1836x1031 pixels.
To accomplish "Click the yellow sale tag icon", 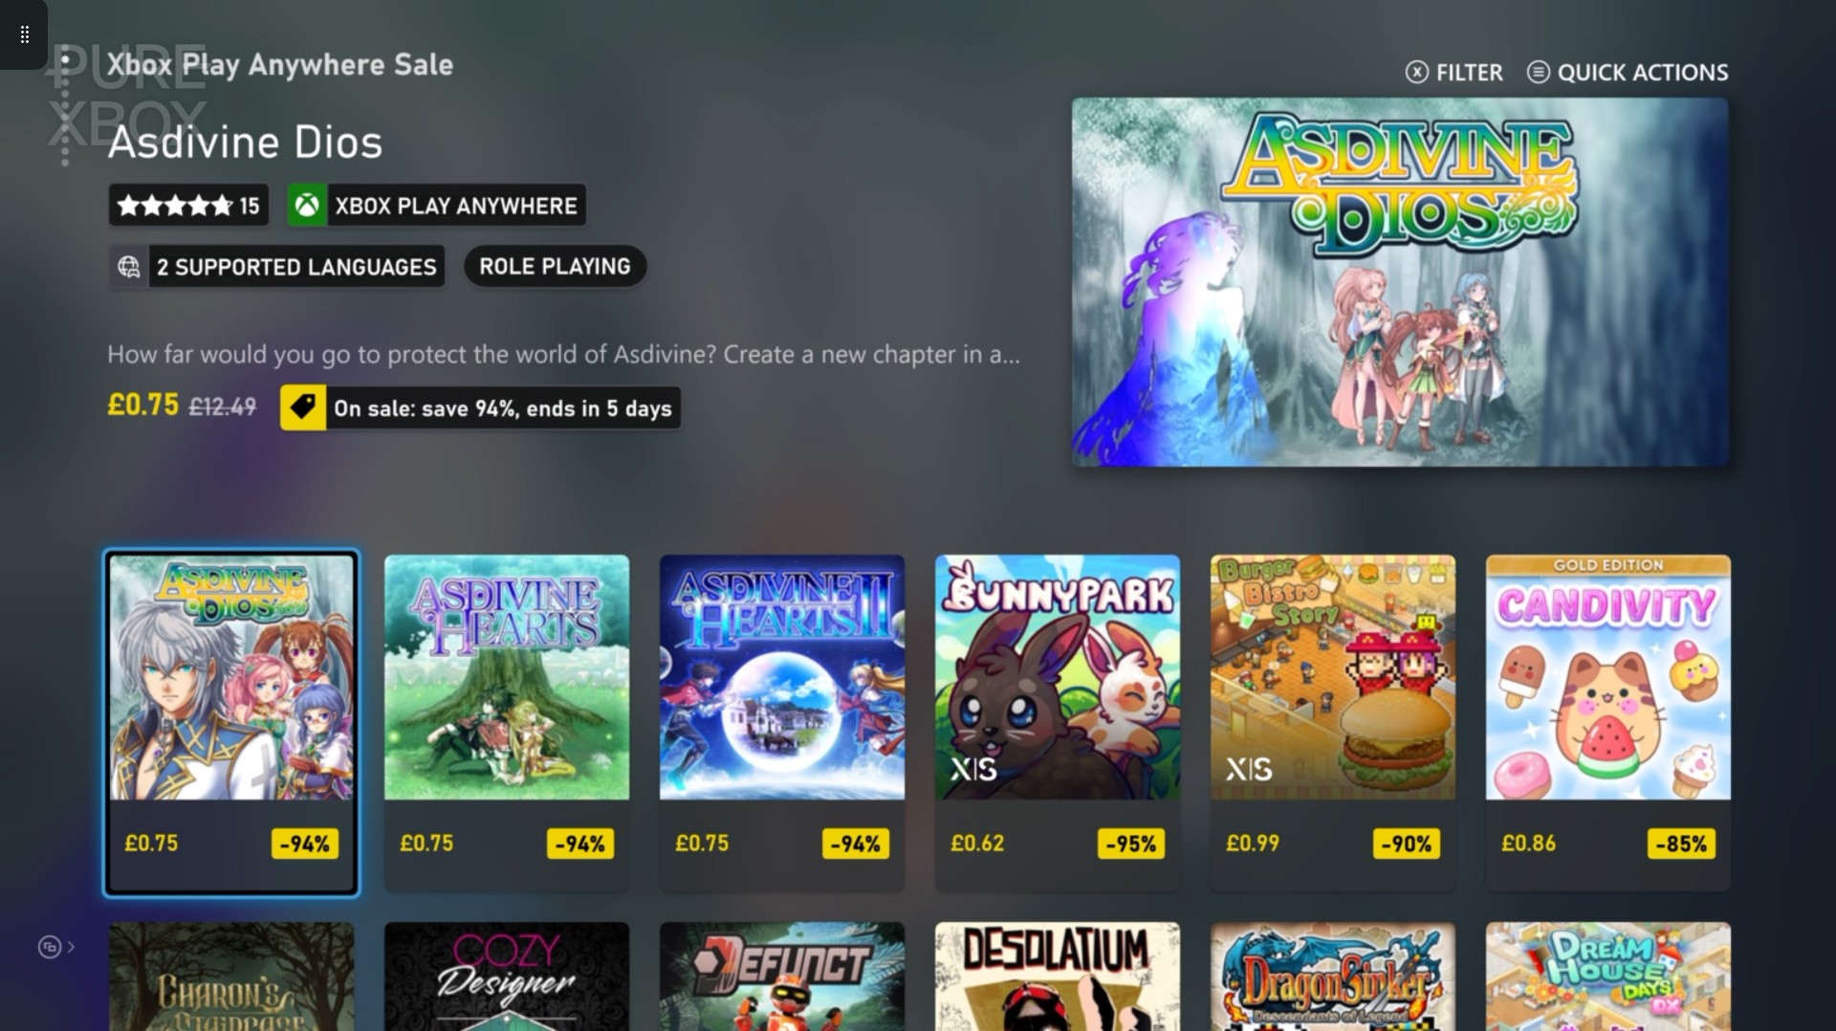I will (x=303, y=408).
